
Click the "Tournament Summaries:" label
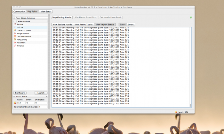pyautogui.click(x=26, y=107)
